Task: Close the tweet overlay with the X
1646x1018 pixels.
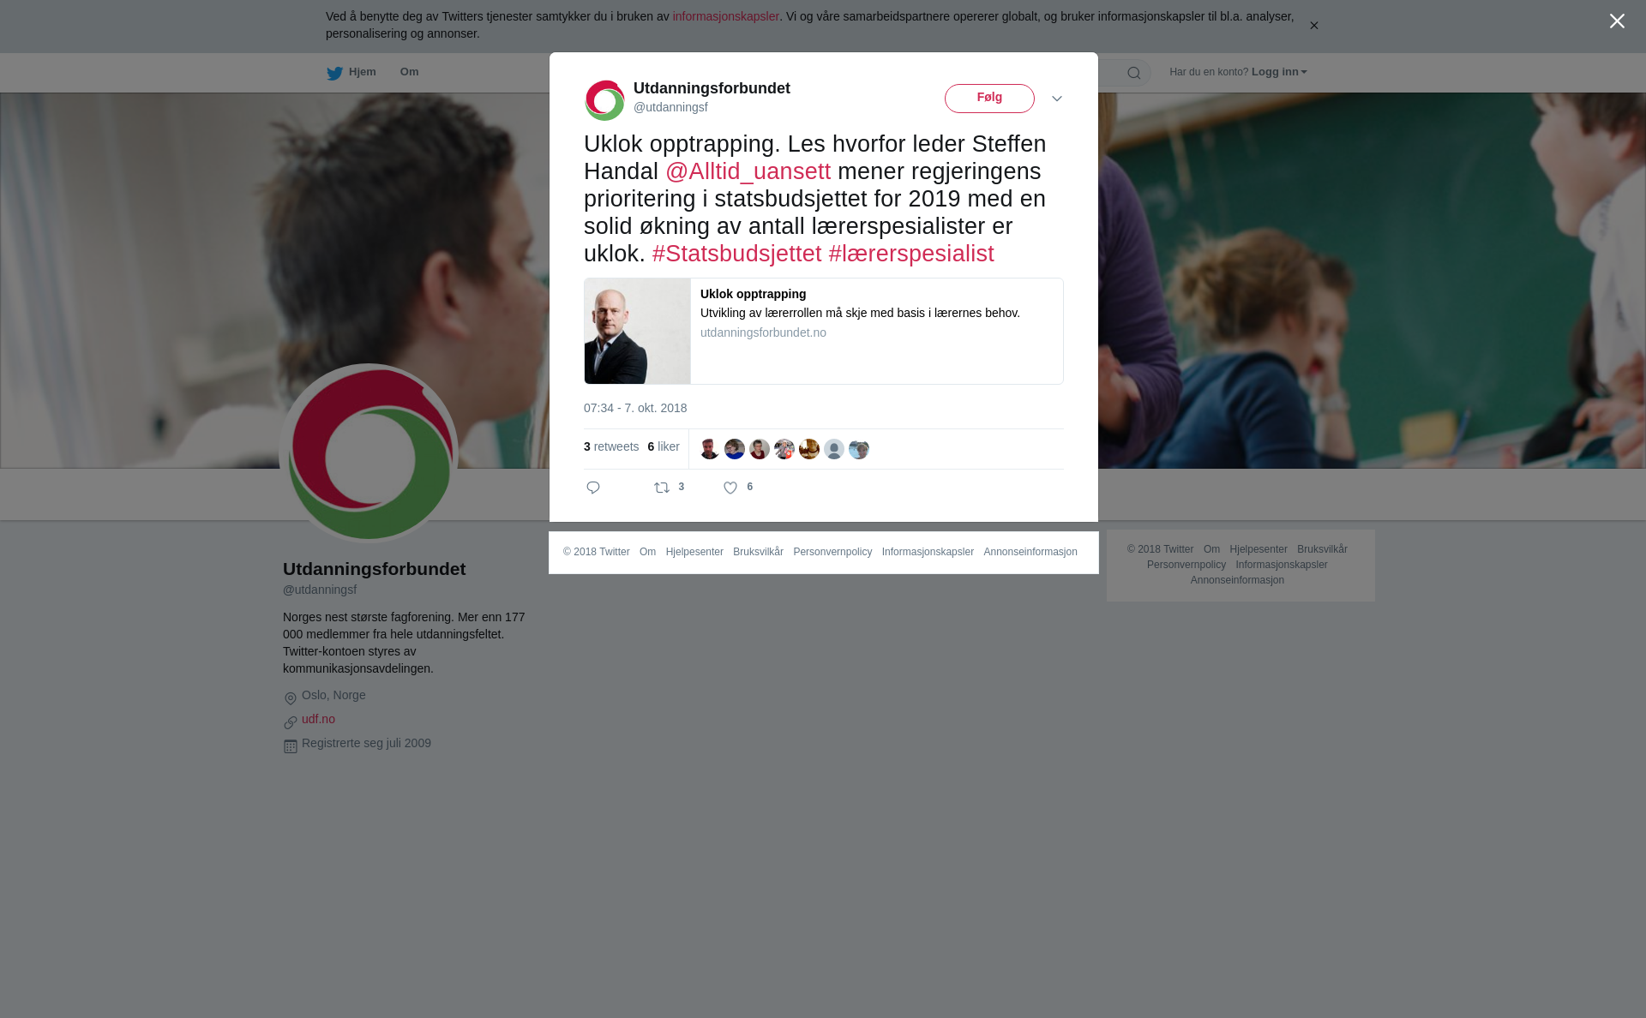Action: coord(1617,21)
